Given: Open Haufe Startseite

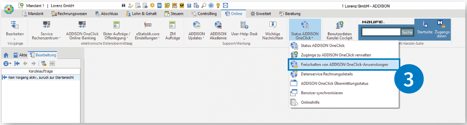Looking at the screenshot, I should coord(425,28).
